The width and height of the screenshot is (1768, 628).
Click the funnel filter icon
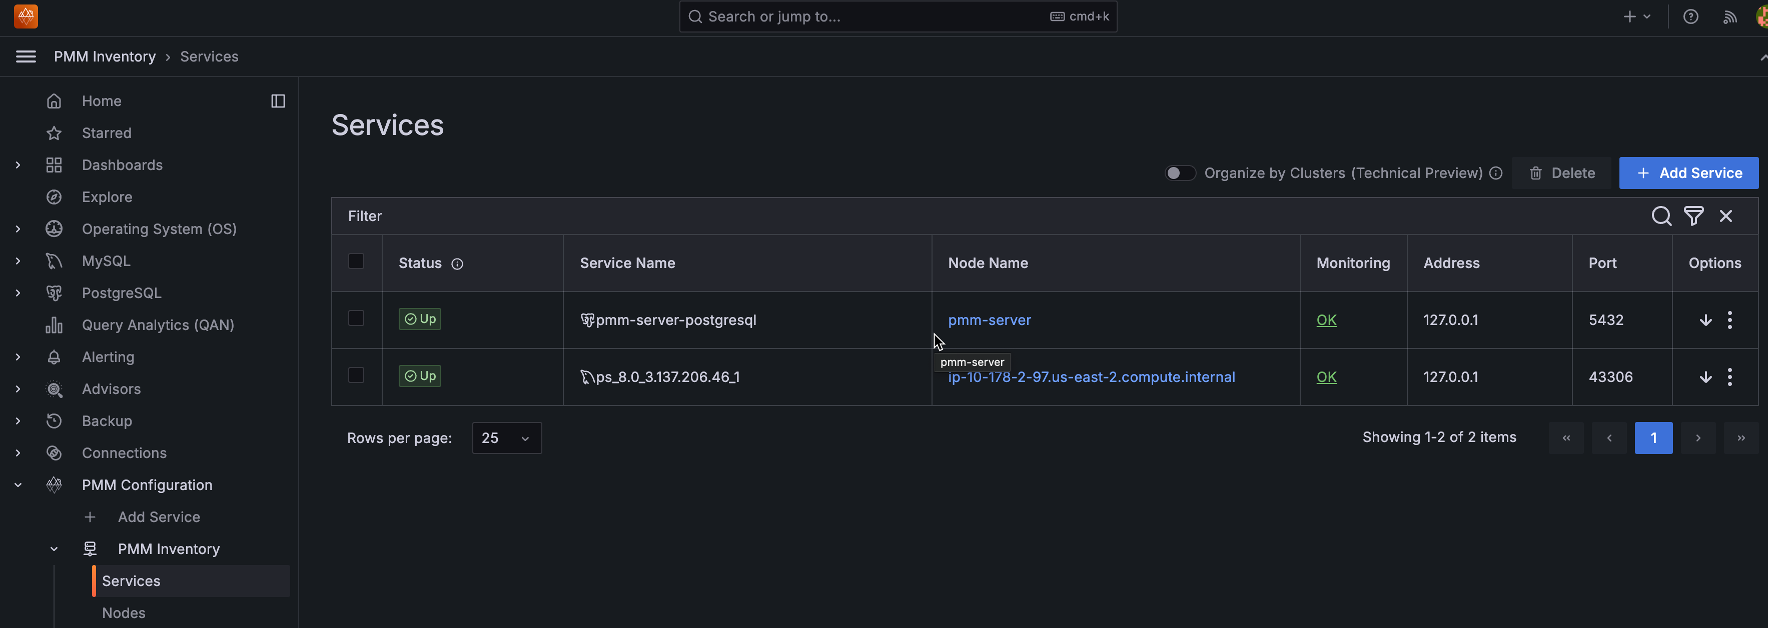click(x=1693, y=216)
